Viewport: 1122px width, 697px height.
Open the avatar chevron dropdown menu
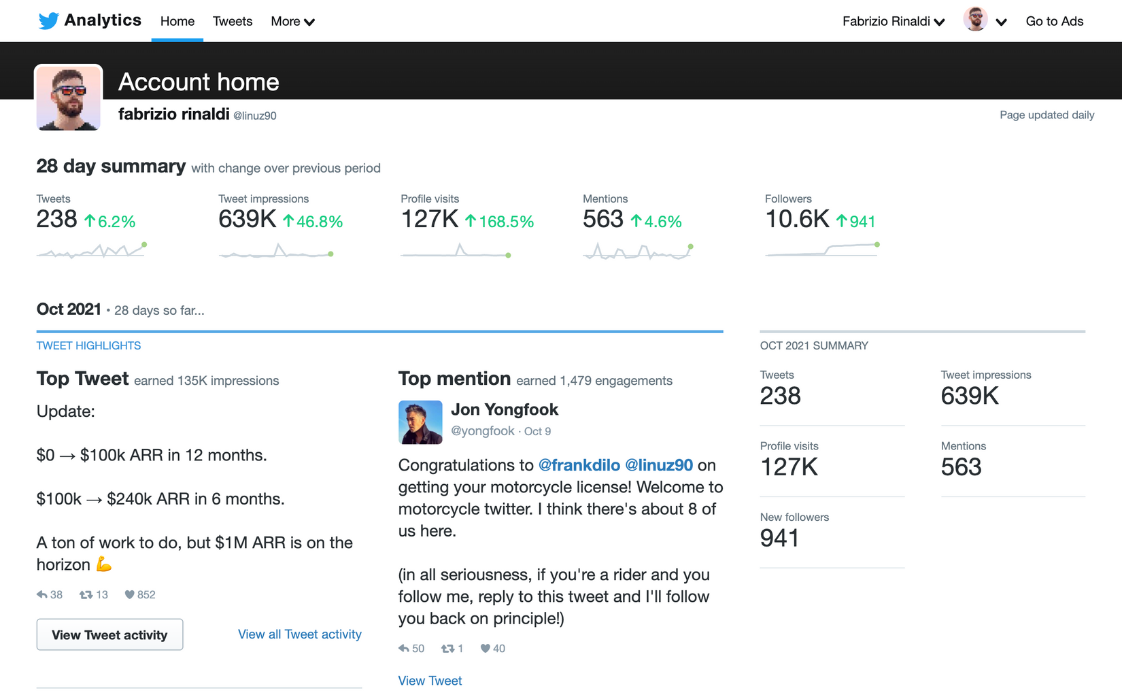pos(1002,22)
